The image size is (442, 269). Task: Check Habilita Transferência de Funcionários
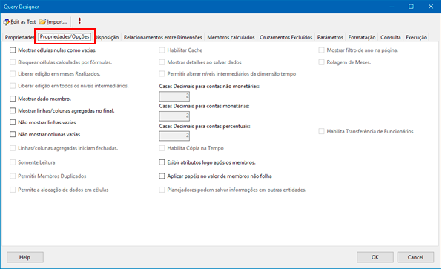coord(321,131)
